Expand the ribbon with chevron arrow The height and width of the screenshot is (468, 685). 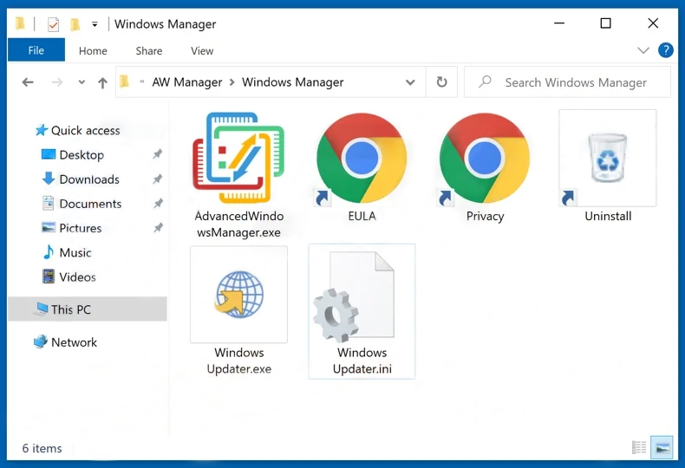coord(643,50)
